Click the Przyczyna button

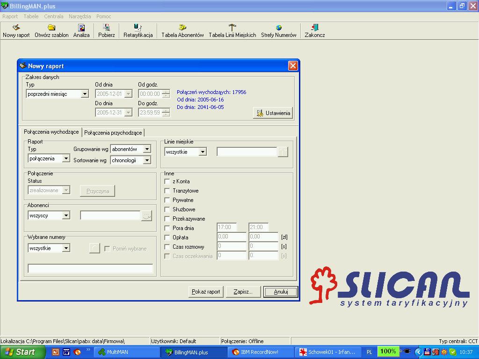point(98,191)
